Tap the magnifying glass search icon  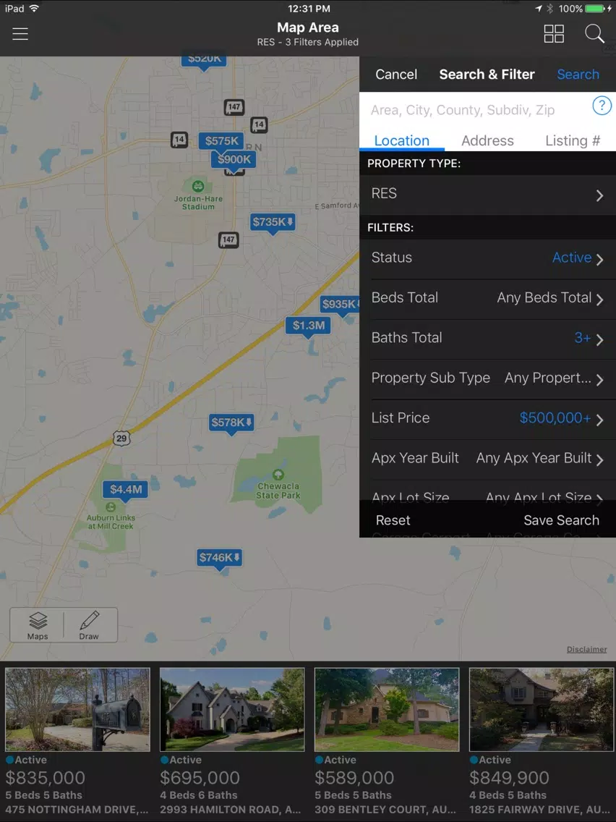point(594,33)
